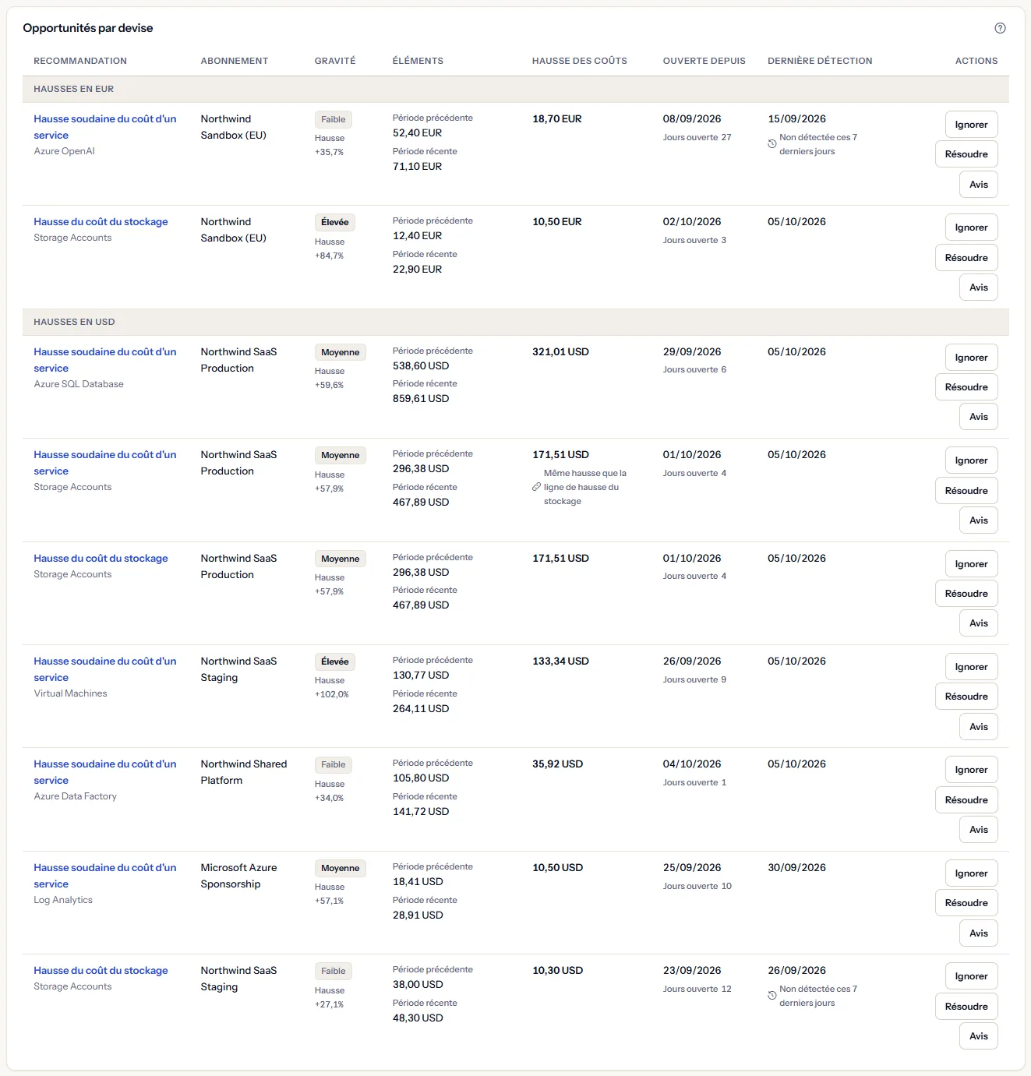Click Ignorer for the Azure SQL Database row

(971, 358)
